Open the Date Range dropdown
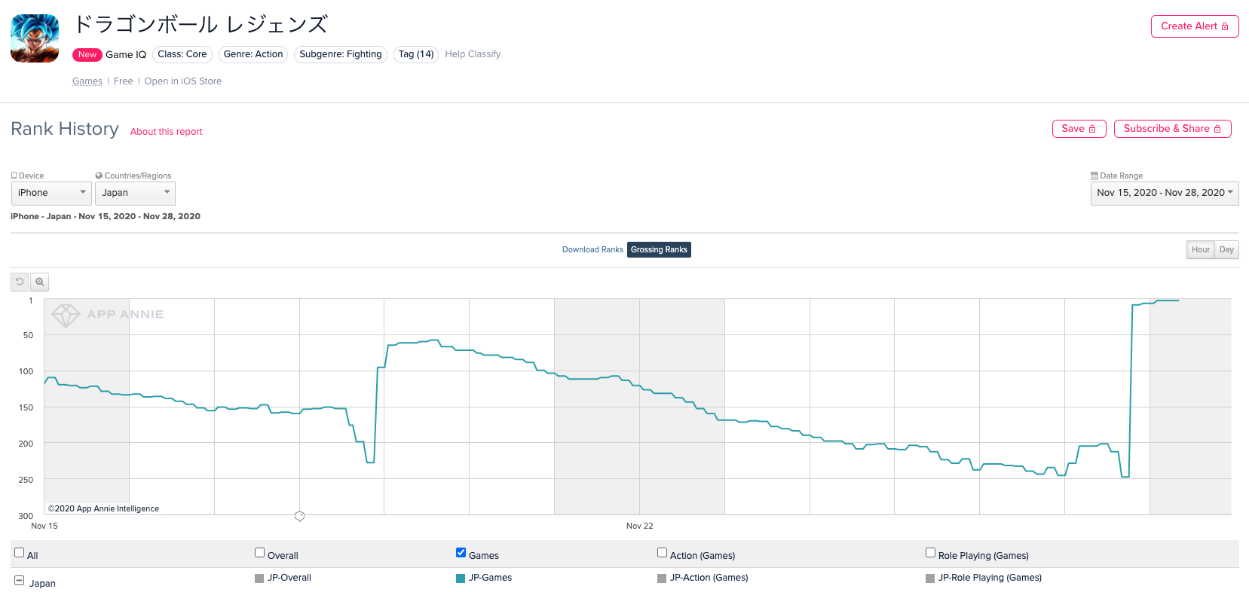 1165,193
